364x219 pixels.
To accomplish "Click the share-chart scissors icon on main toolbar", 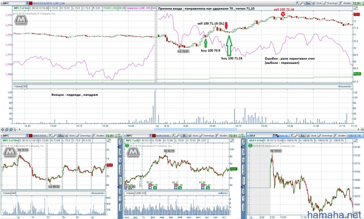I will (x=297, y=3).
